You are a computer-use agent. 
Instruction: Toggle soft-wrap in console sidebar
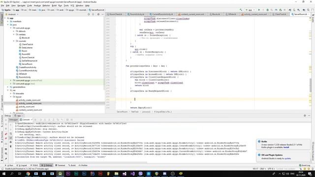(11, 133)
